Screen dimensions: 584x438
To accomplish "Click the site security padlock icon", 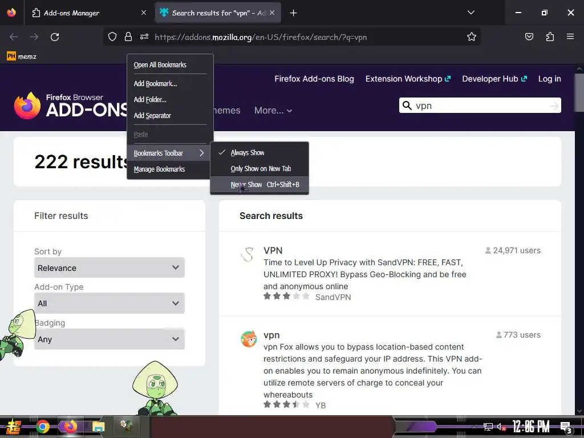I will tap(128, 37).
